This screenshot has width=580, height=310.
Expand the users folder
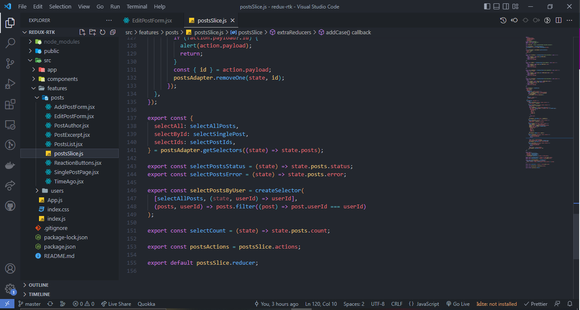pyautogui.click(x=70, y=191)
